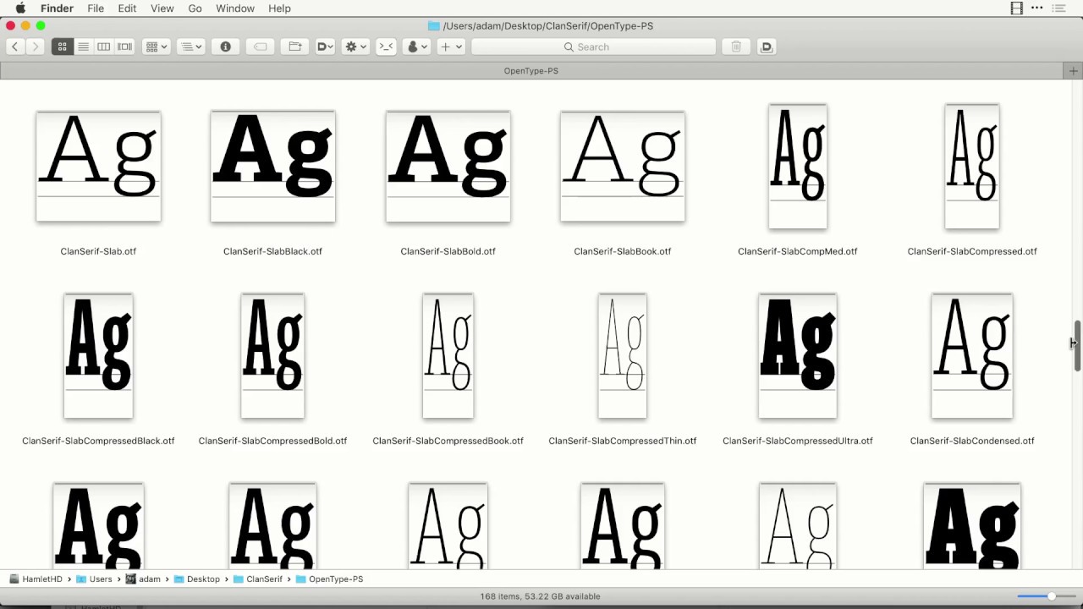Select ClanSerif-SlabBook.otf font preview icon

coord(623,167)
